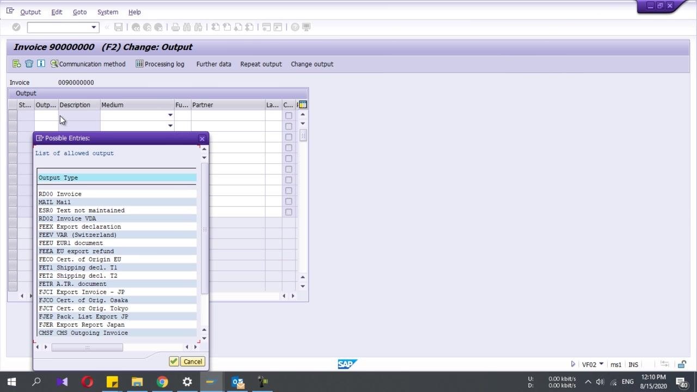Screen dimensions: 697x392
Task: Click the Further data button
Action: (x=214, y=64)
